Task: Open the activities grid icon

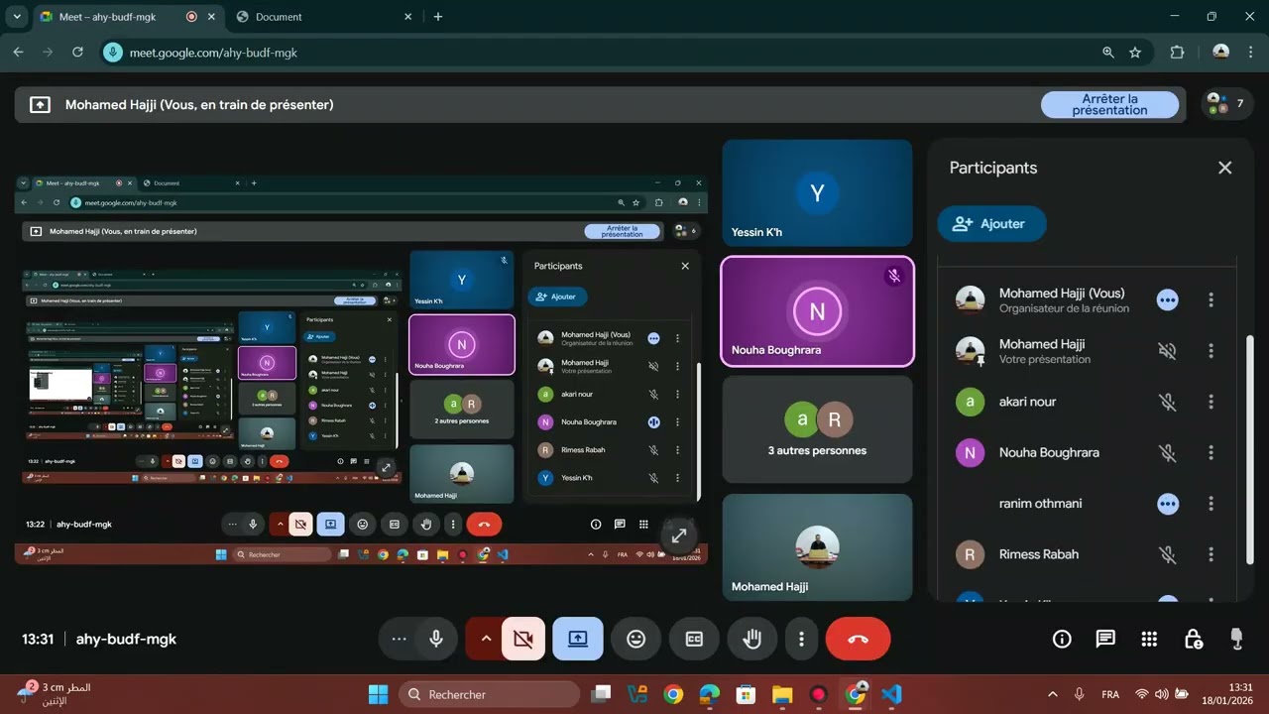Action: pyautogui.click(x=1149, y=640)
